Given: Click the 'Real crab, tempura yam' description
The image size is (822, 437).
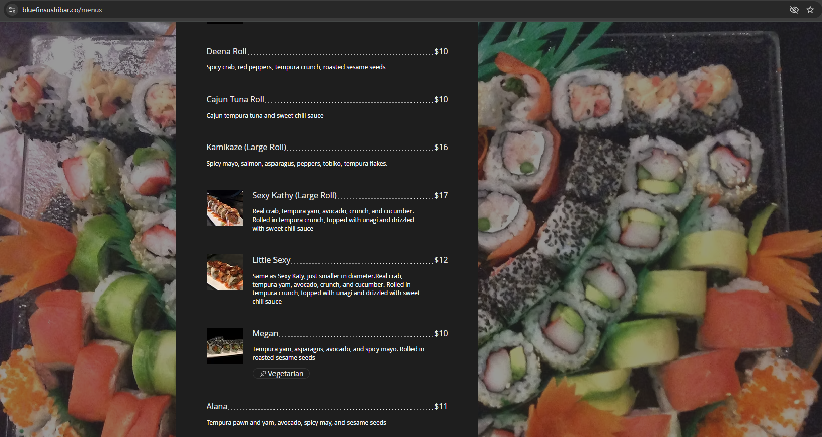Looking at the screenshot, I should [333, 220].
